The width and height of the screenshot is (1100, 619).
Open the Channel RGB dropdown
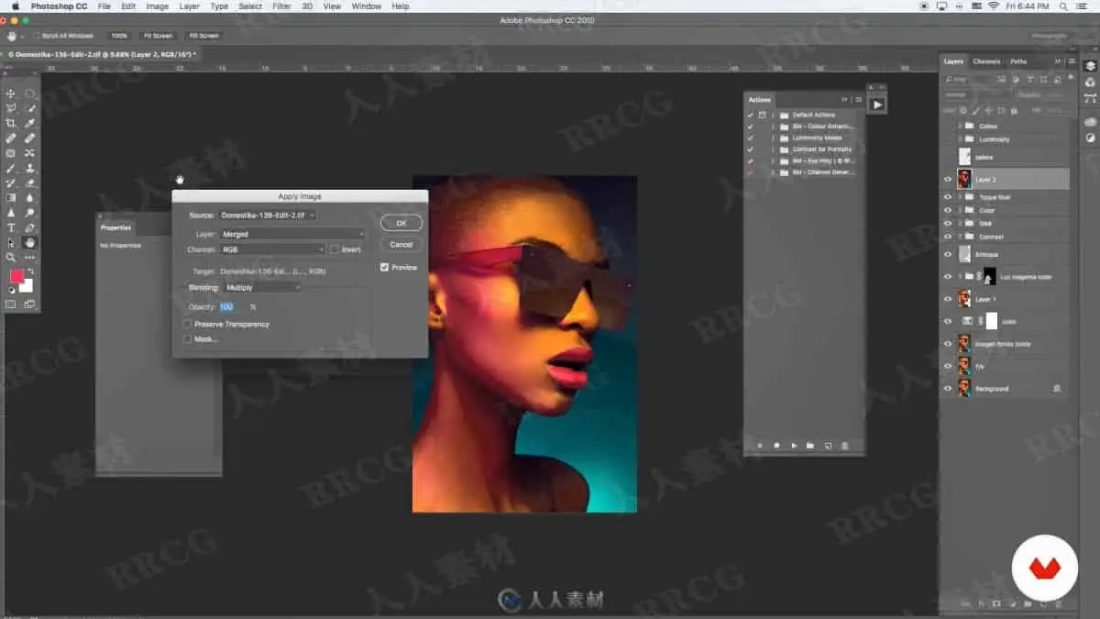[x=273, y=249]
